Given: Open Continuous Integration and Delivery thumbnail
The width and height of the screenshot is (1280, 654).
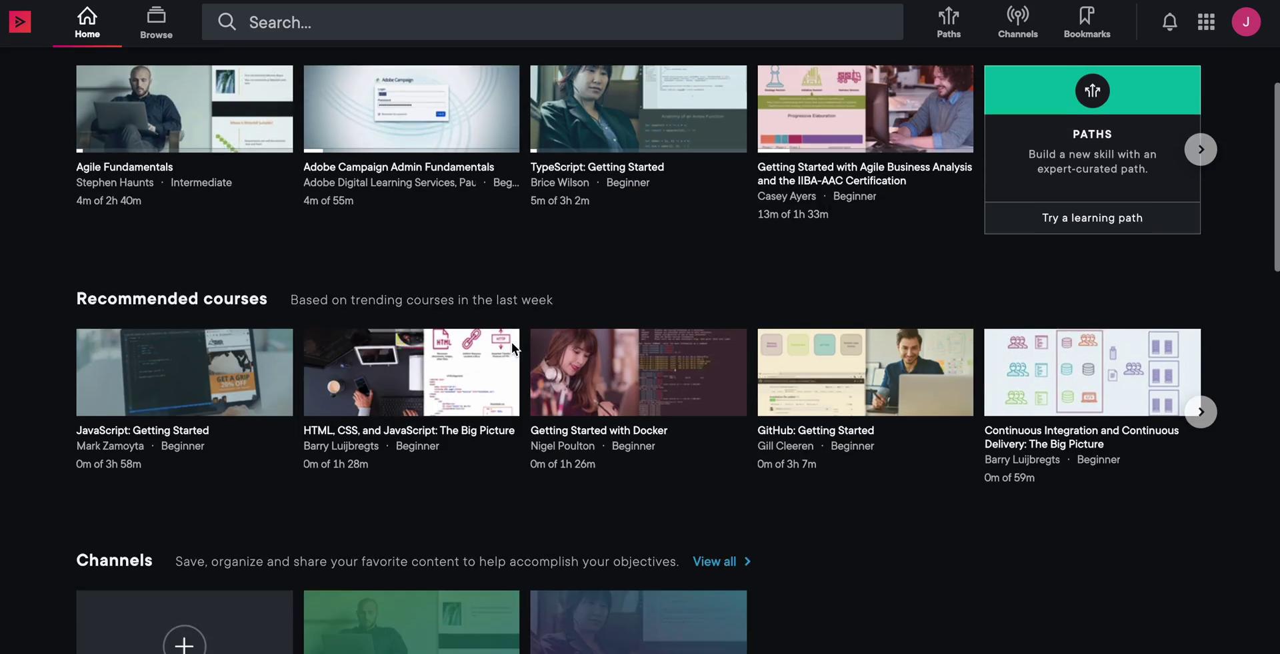Looking at the screenshot, I should (1092, 372).
